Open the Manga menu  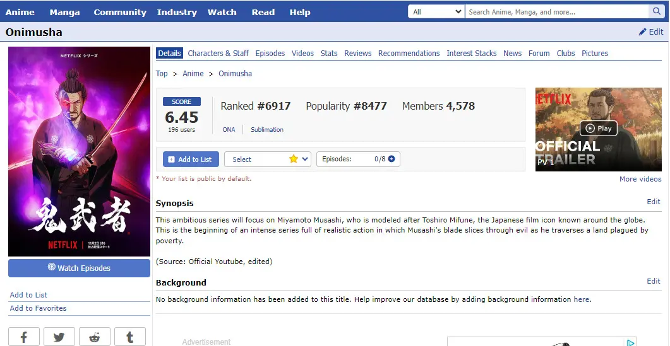(64, 12)
